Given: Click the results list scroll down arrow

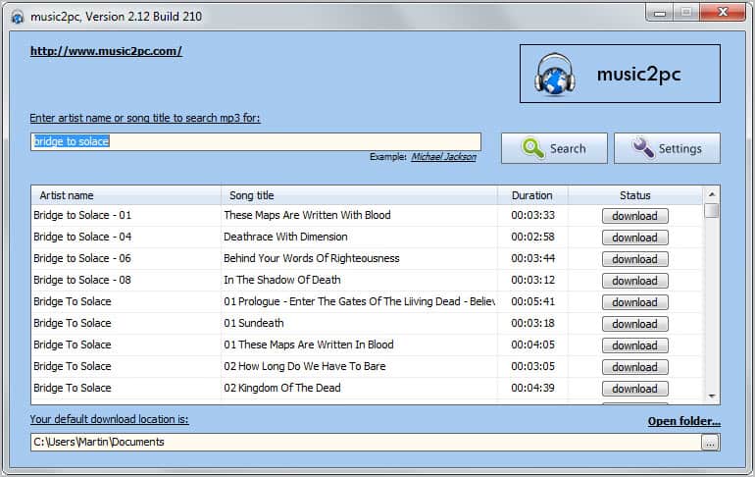Looking at the screenshot, I should (712, 397).
